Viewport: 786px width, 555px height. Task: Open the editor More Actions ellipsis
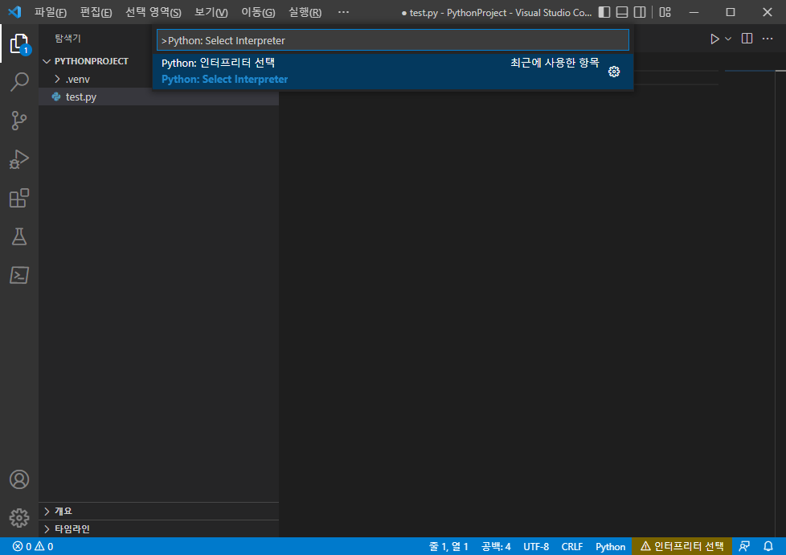tap(768, 39)
